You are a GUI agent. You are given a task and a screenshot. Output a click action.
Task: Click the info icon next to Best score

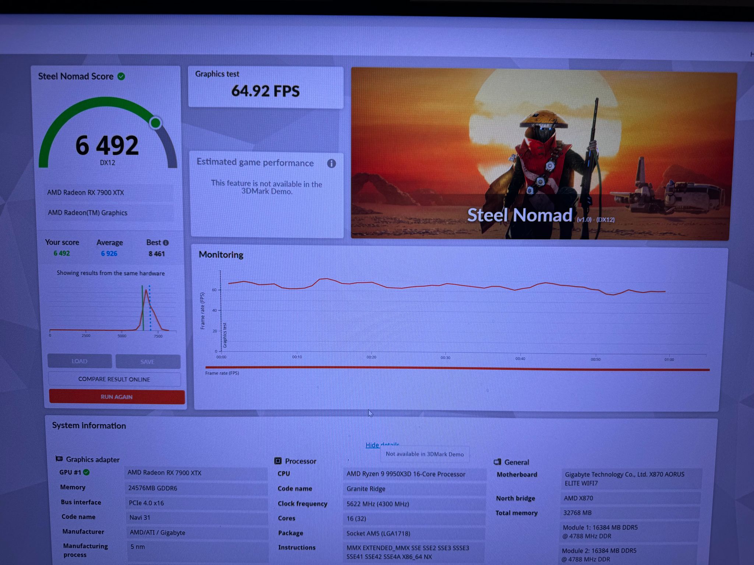(x=166, y=243)
